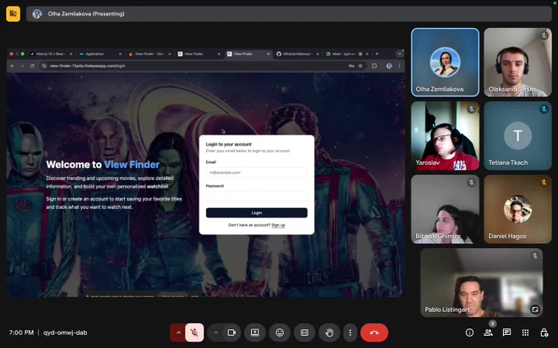Click the address bar with view-finder URL
Viewport: 558px width, 348px height.
click(x=203, y=66)
